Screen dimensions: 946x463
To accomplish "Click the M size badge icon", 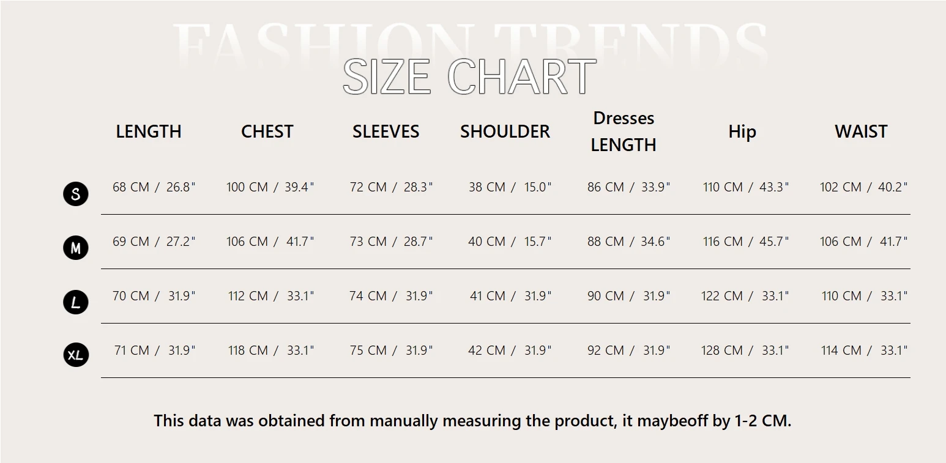I will tap(76, 248).
